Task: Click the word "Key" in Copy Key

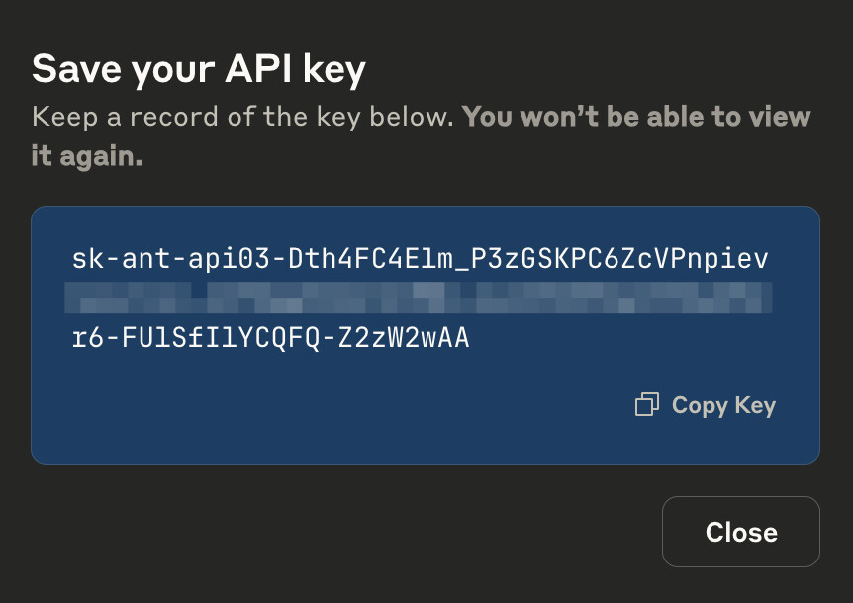Action: [755, 405]
